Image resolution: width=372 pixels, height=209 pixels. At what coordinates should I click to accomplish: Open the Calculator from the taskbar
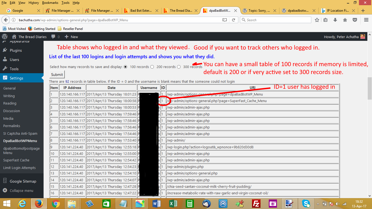[190, 204]
